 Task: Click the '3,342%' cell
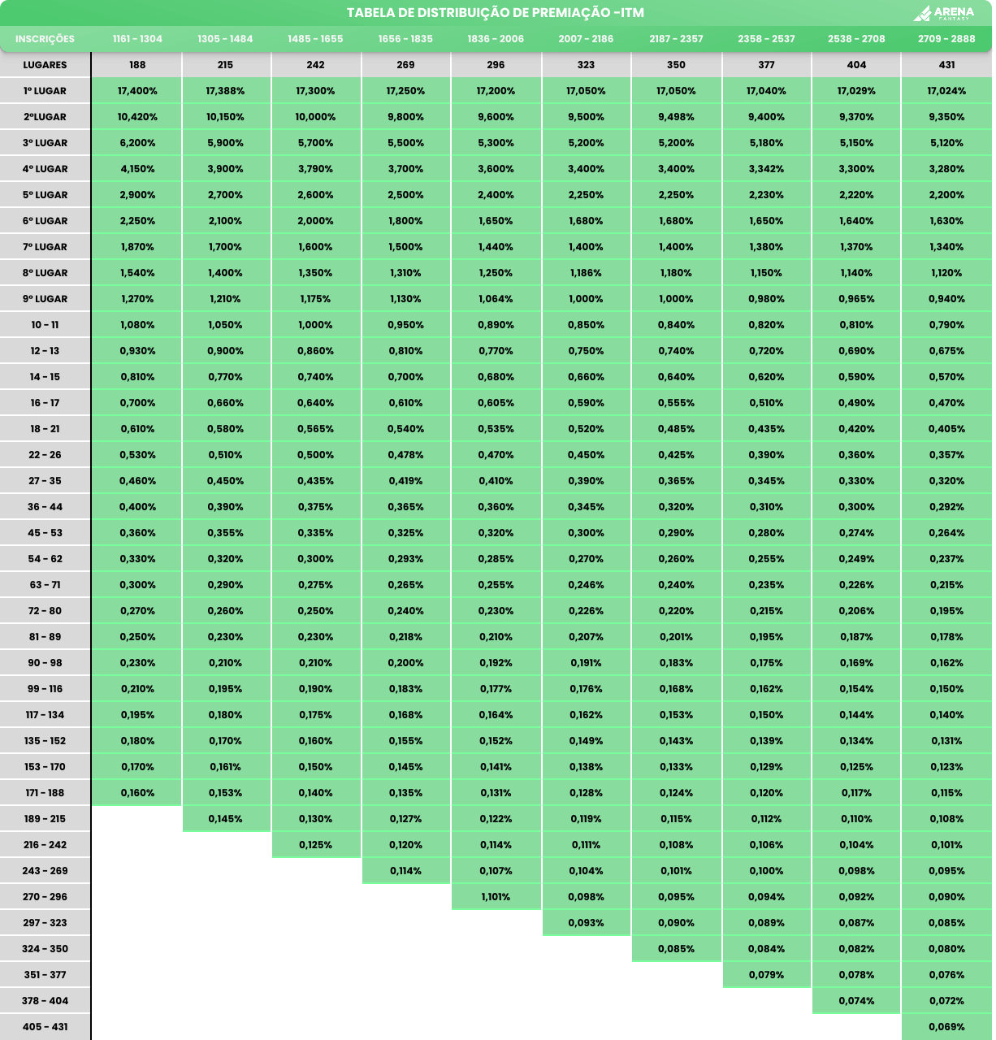pyautogui.click(x=766, y=169)
